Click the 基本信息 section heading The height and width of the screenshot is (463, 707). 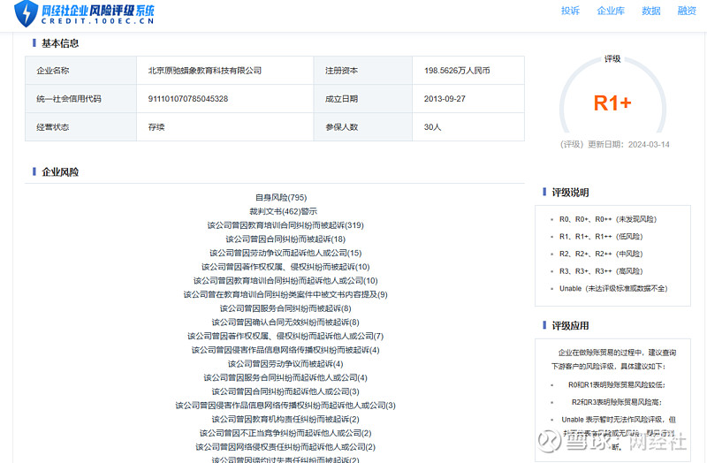tap(60, 43)
